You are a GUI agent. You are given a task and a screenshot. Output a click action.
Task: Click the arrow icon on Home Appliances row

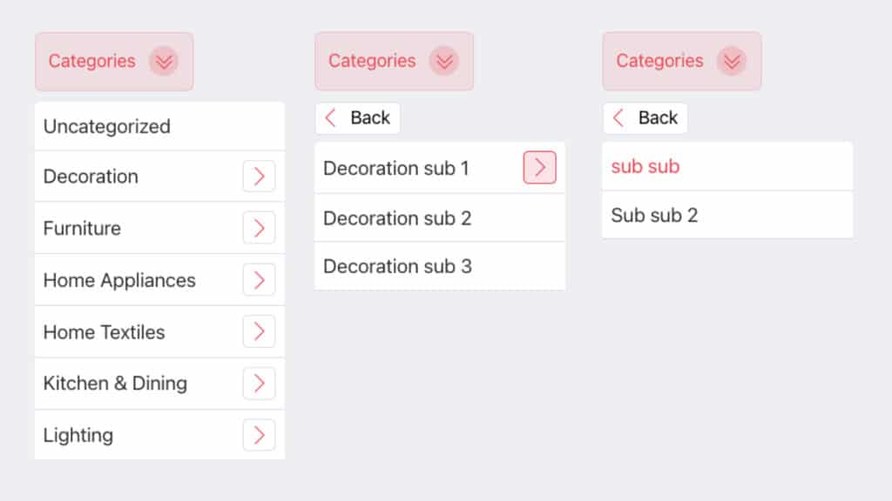point(259,279)
